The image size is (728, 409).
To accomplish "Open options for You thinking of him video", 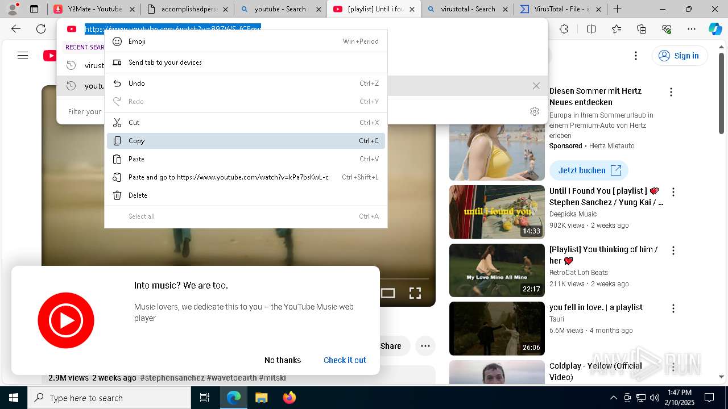I will click(673, 251).
